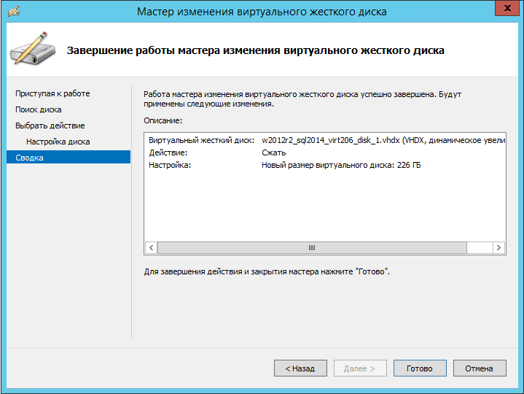Click the right scroll arrow in description box
The image size is (524, 394).
[x=498, y=248]
